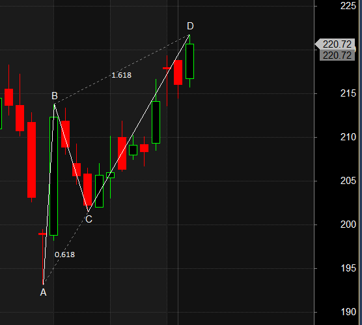This screenshot has width=362, height=325.
Task: Select the red candle ending at point C
Action: pos(87,189)
